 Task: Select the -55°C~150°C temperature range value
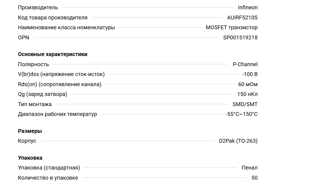(241, 114)
